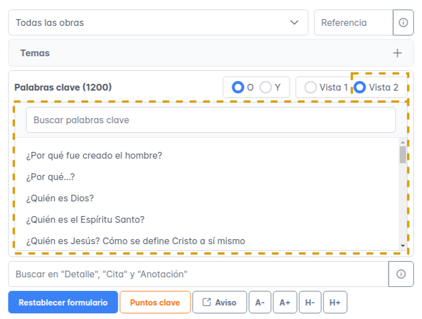This screenshot has height=319, width=422.
Task: Click the info icon next to Referencia
Action: pos(403,23)
